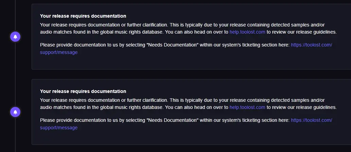Click empty area at bottom of first notification card

point(190,62)
